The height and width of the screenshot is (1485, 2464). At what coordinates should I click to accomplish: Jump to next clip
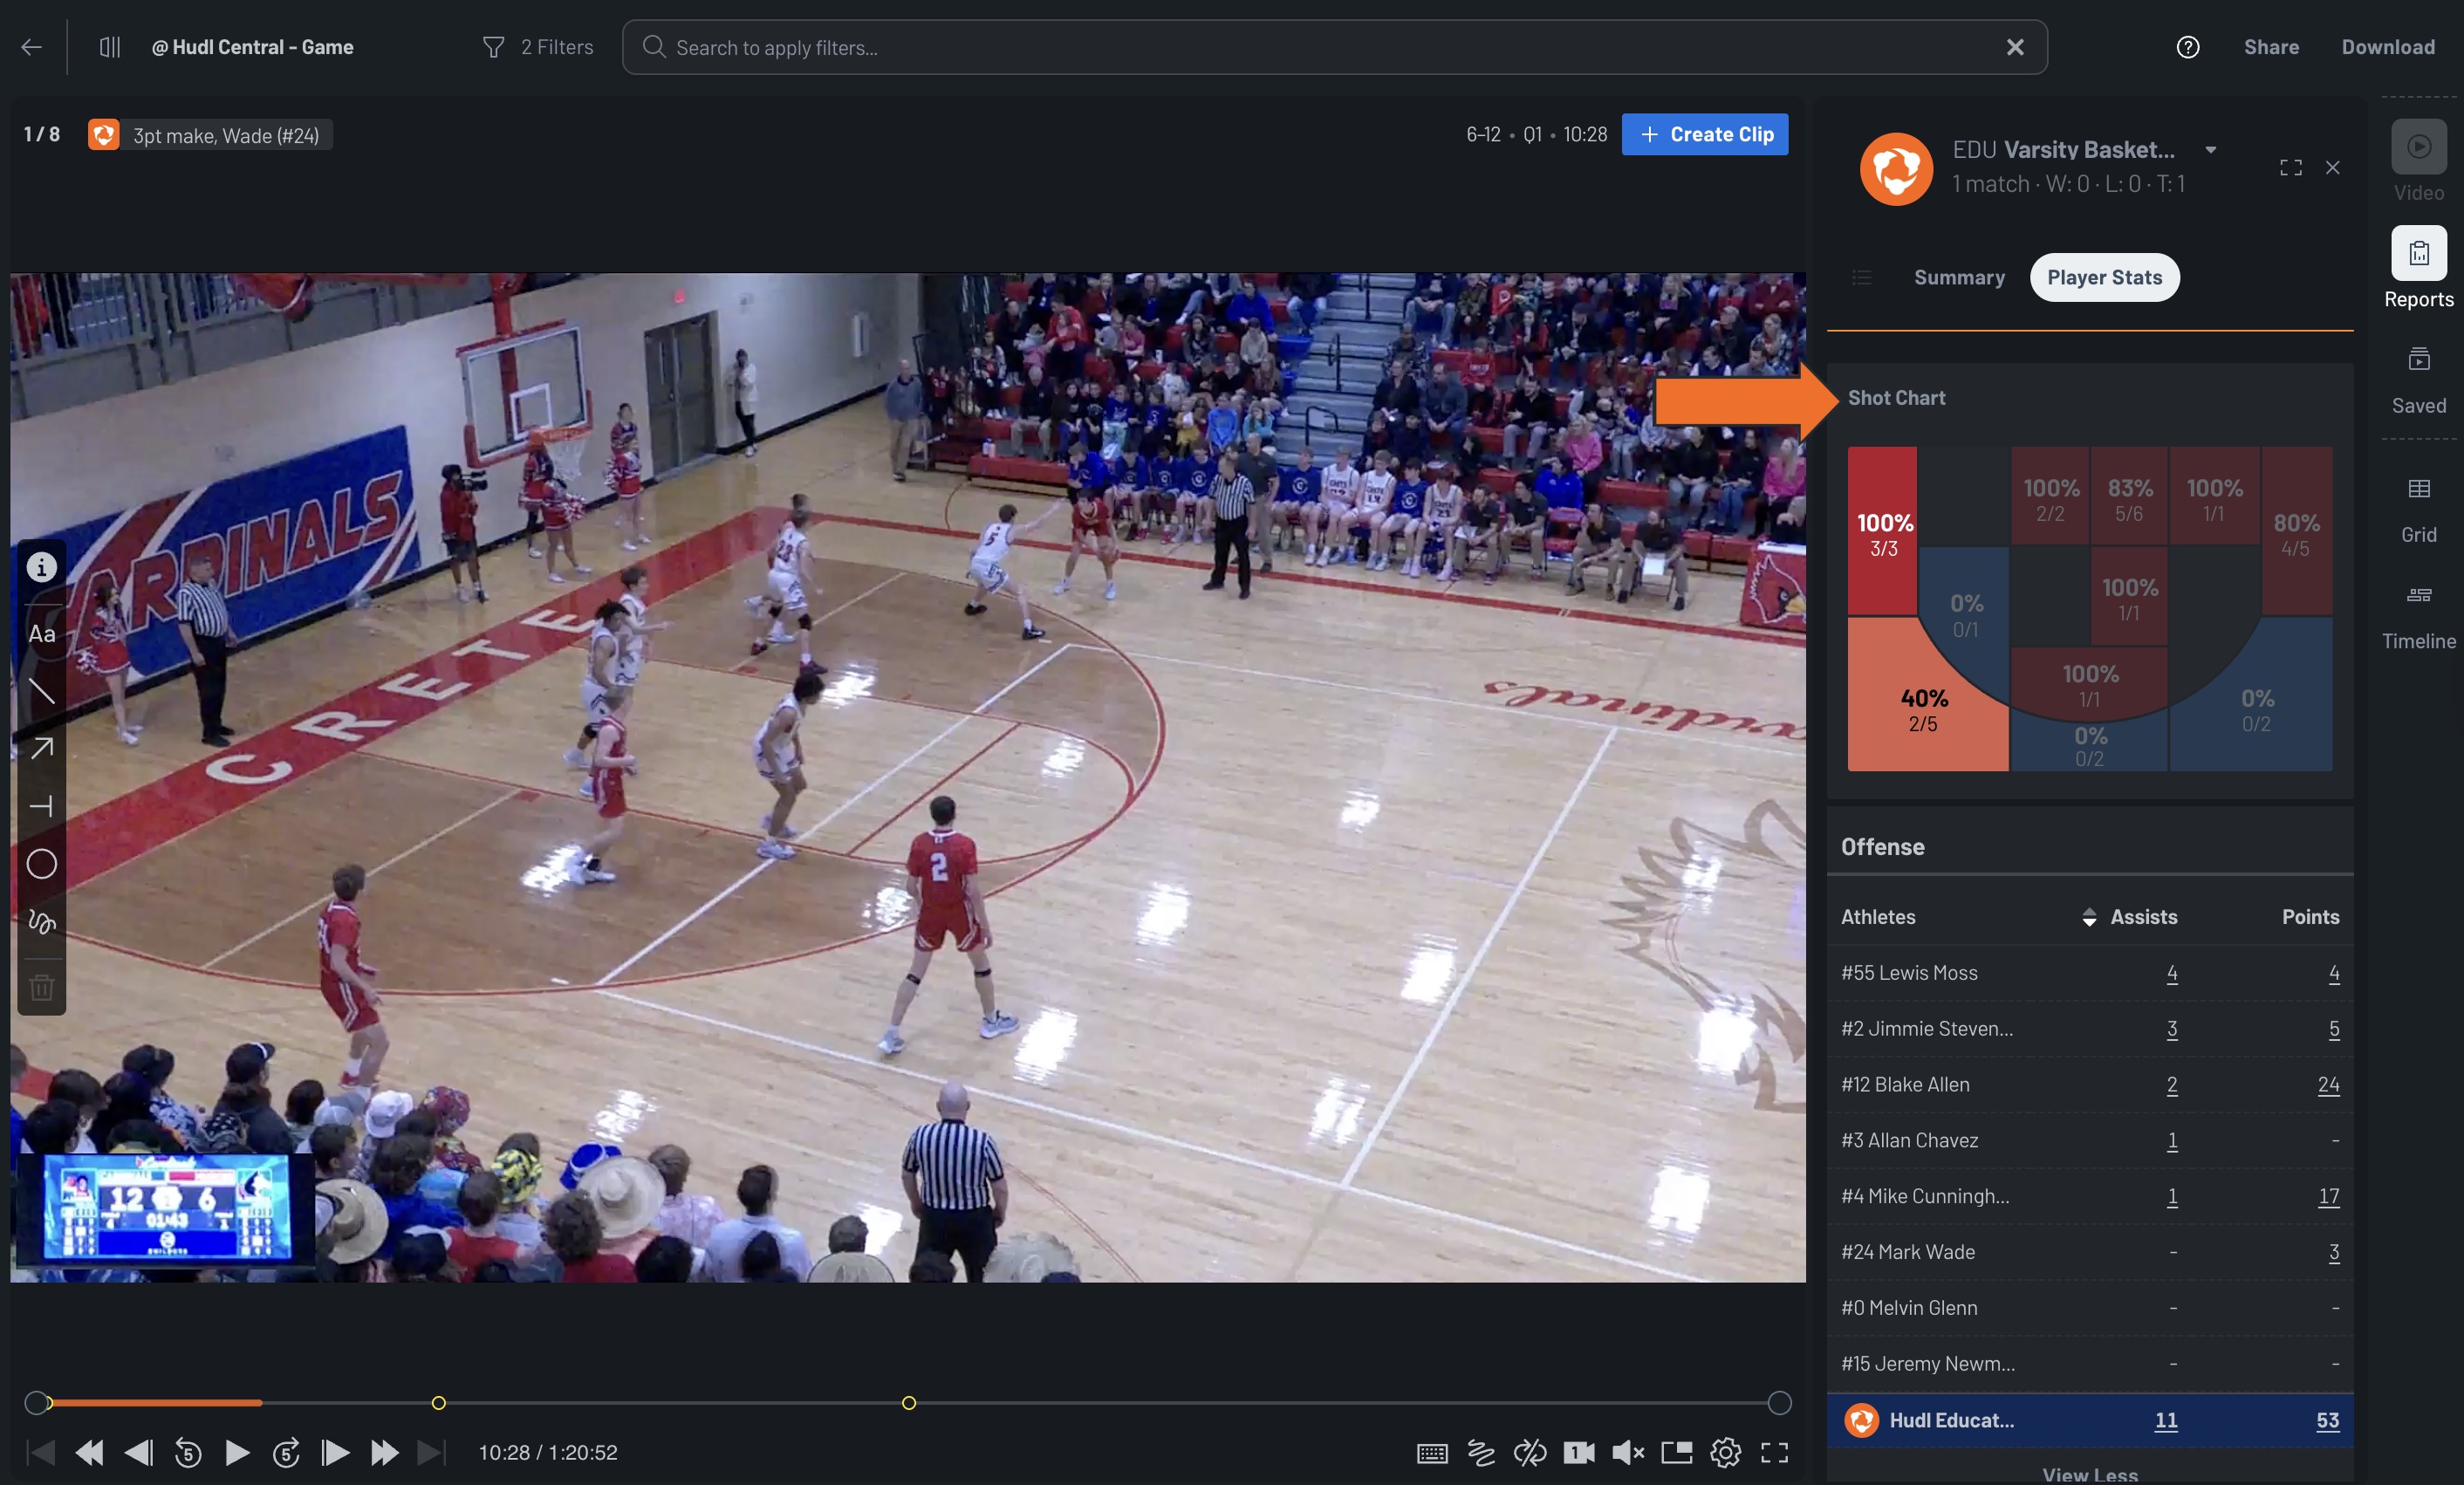(431, 1452)
